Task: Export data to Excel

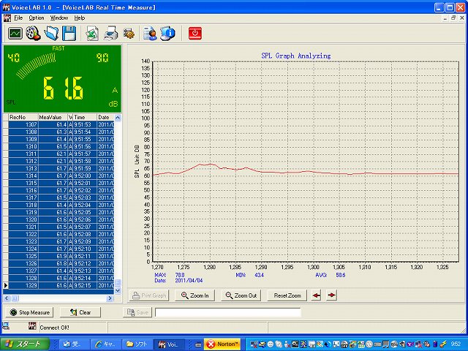Action: coord(93,33)
